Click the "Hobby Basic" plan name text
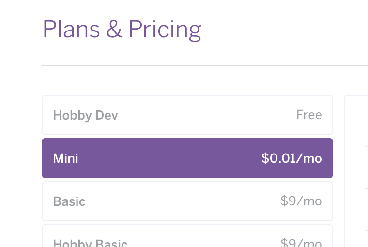Screen dimensions: 368x247 point(90,243)
